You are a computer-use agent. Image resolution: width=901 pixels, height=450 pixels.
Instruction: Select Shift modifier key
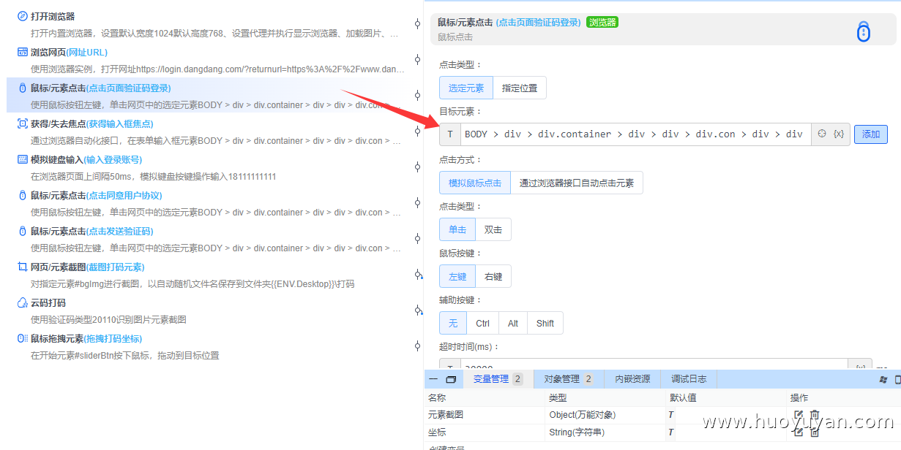coord(545,323)
